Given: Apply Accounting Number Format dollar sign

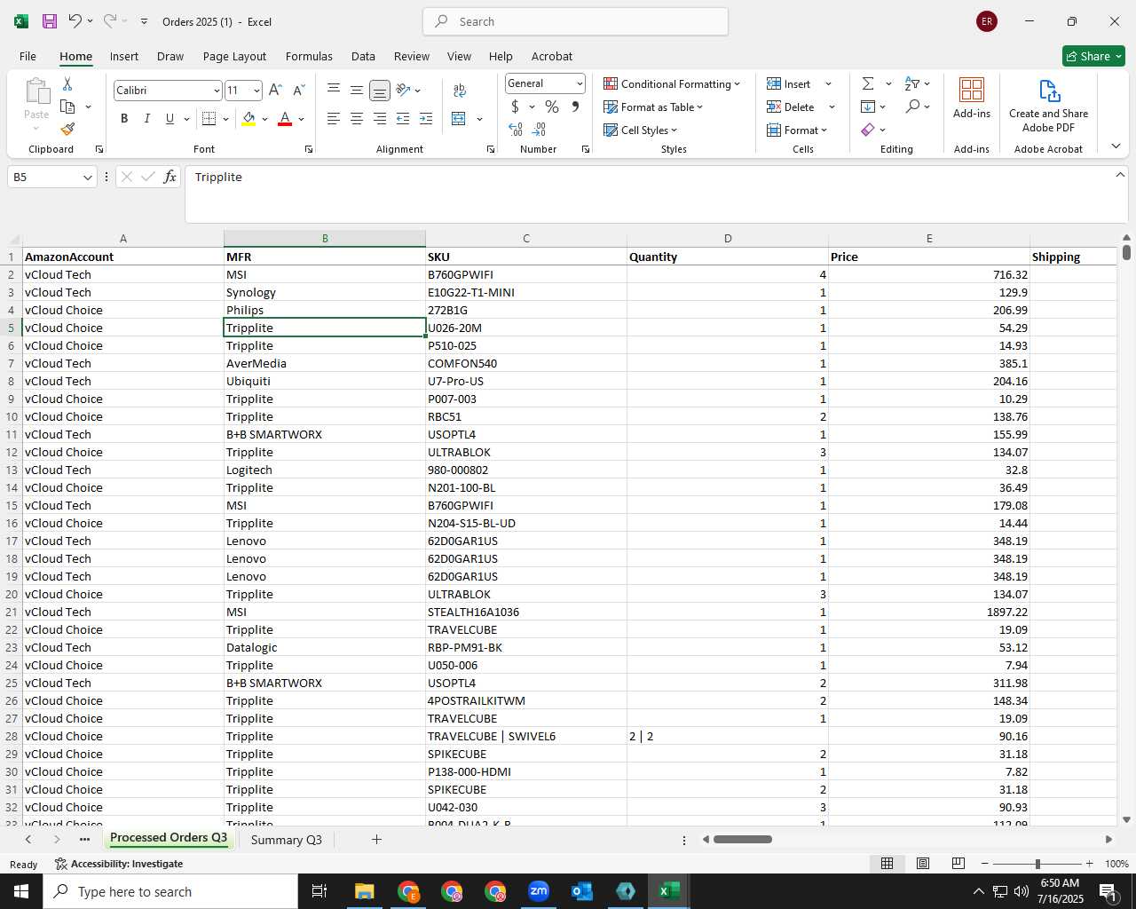Looking at the screenshot, I should tap(515, 107).
